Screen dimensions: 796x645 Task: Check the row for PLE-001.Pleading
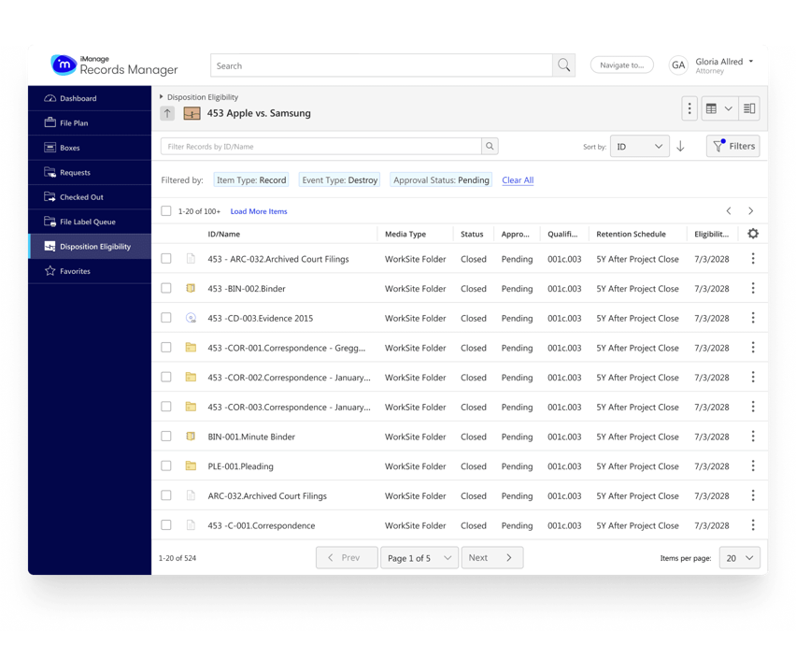[x=166, y=466]
